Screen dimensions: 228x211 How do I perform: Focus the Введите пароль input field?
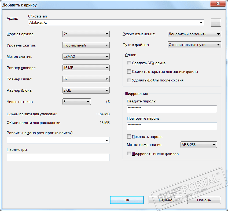pyautogui.click(x=172, y=109)
